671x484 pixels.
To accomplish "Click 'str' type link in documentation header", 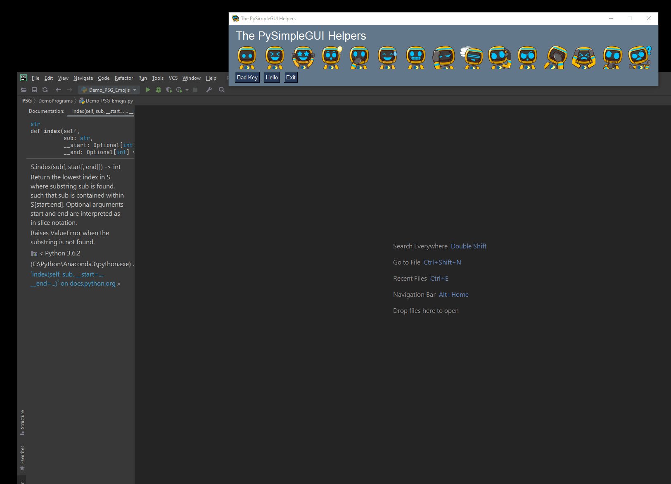I will tap(36, 124).
